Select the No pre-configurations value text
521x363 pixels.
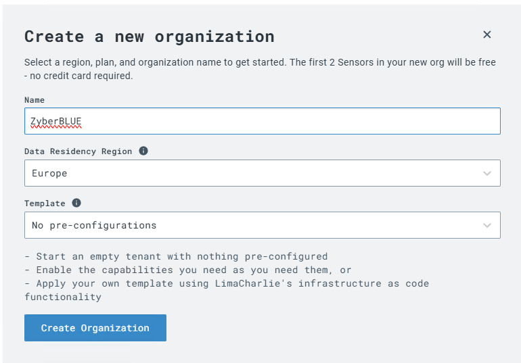coord(94,225)
